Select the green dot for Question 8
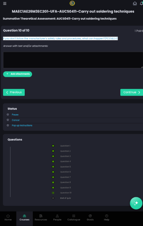This screenshot has height=226, width=143. 53,182
